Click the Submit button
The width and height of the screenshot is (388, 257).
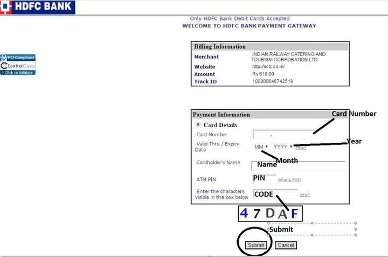(x=256, y=245)
